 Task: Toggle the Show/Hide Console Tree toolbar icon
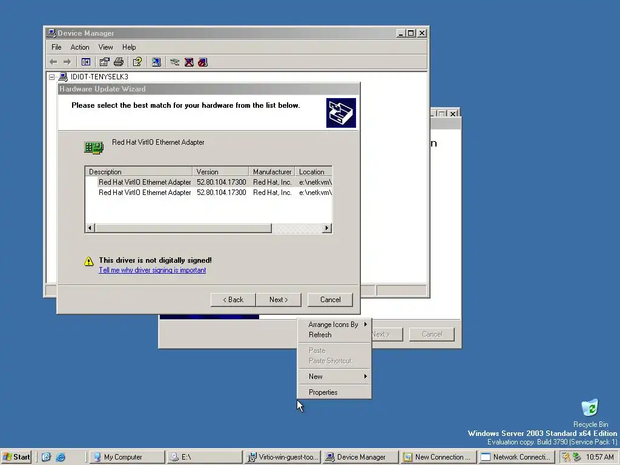click(x=86, y=62)
